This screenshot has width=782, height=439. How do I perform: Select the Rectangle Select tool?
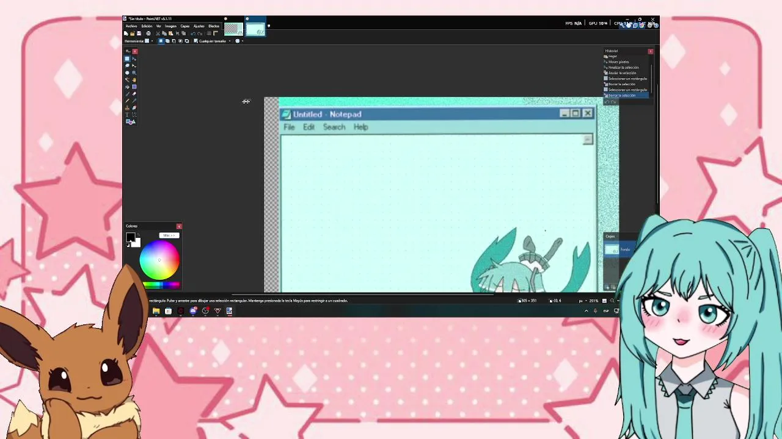tap(127, 59)
